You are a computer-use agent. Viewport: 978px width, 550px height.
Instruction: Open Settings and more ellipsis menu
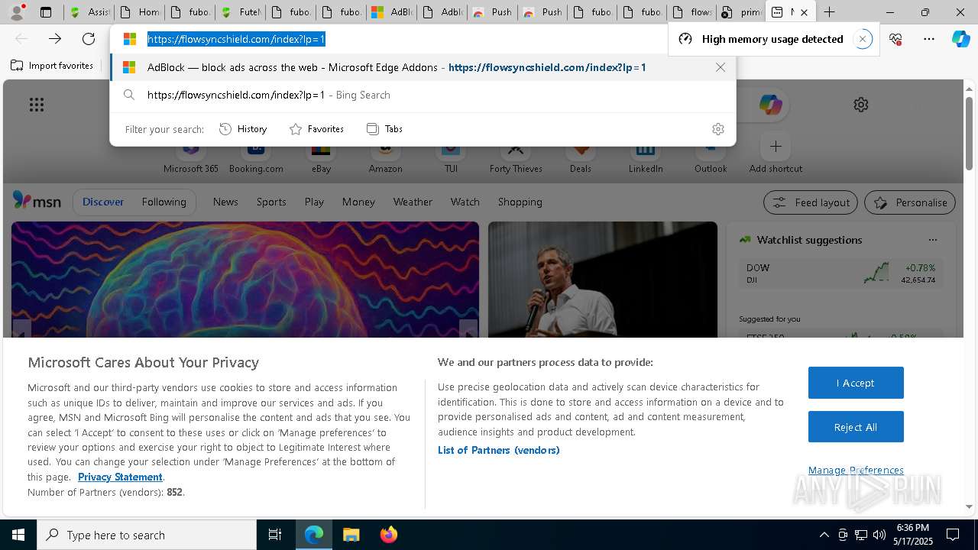[x=929, y=39]
